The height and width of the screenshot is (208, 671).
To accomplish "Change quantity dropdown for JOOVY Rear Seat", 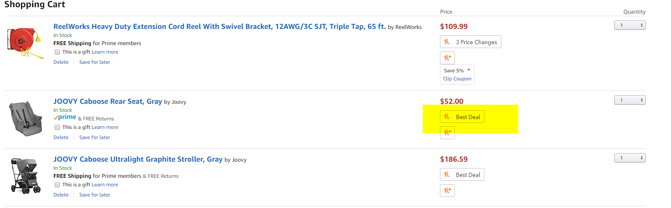I will tap(630, 100).
